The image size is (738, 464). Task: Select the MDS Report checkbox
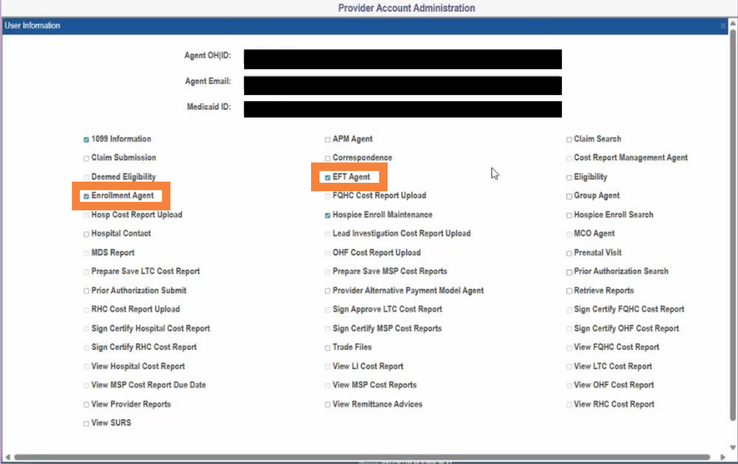coord(86,254)
